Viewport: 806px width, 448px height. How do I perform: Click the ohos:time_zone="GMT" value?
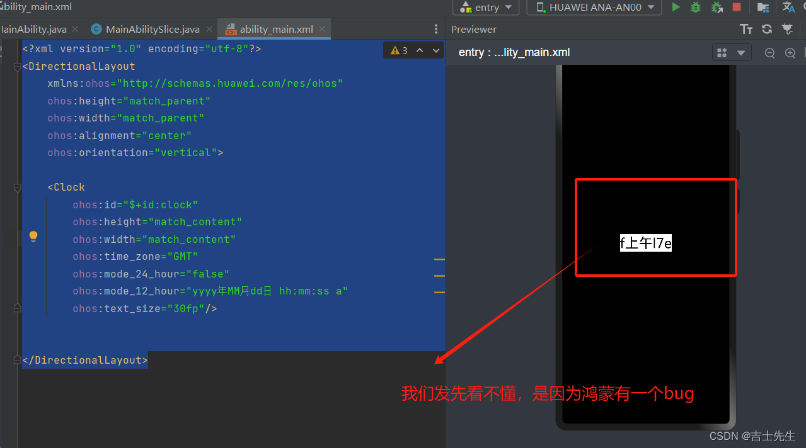point(182,257)
